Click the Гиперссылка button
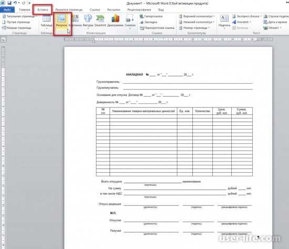Screen dimensions: 289x249 point(151,16)
